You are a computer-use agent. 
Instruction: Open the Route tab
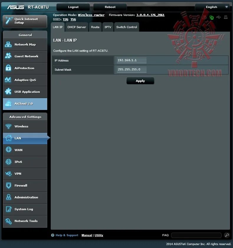click(95, 27)
